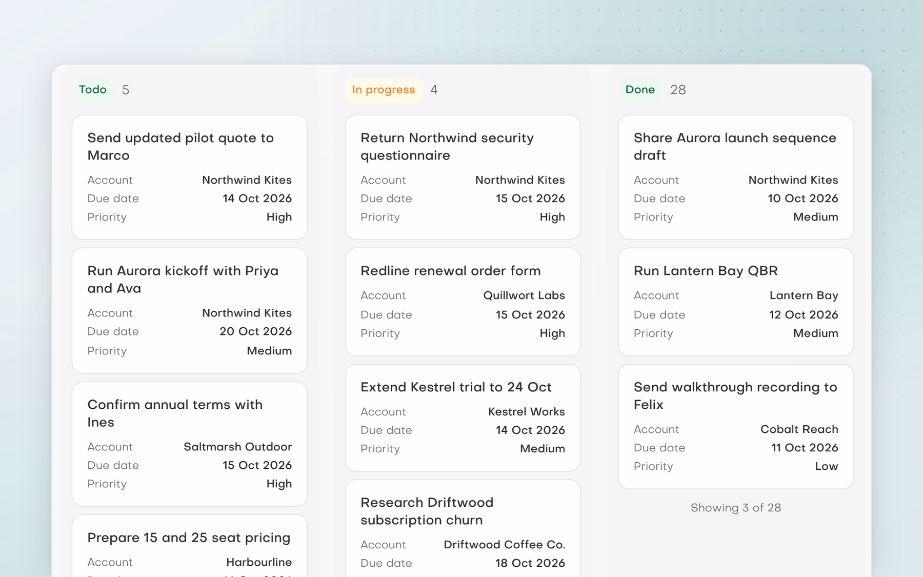This screenshot has height=577, width=923.
Task: Click the 'Harbourline' account value
Action: coord(259,562)
